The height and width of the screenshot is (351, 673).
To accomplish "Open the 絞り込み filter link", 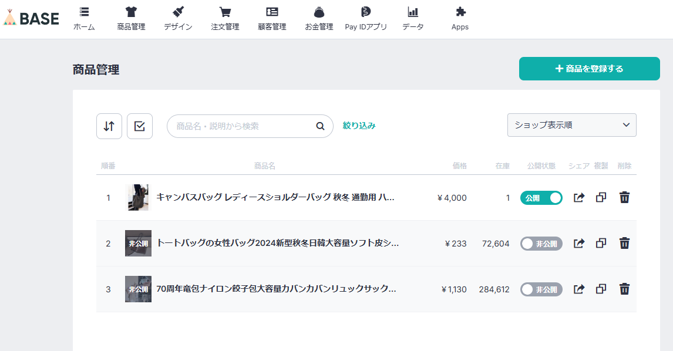I will tap(359, 126).
